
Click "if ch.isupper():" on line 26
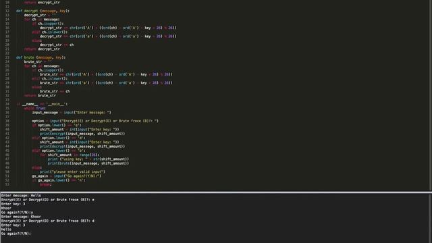point(48,70)
